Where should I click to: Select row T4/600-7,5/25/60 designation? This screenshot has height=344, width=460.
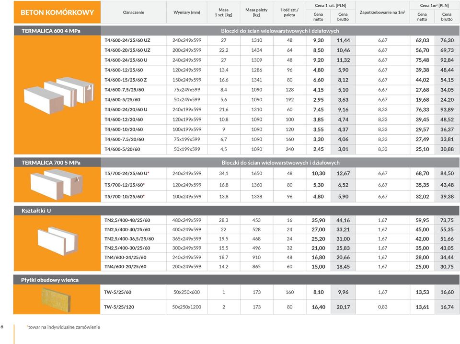click(x=124, y=90)
